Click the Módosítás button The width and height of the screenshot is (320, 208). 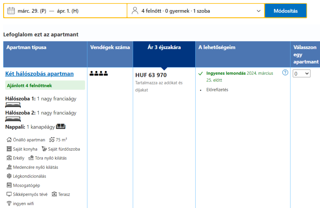click(x=286, y=11)
